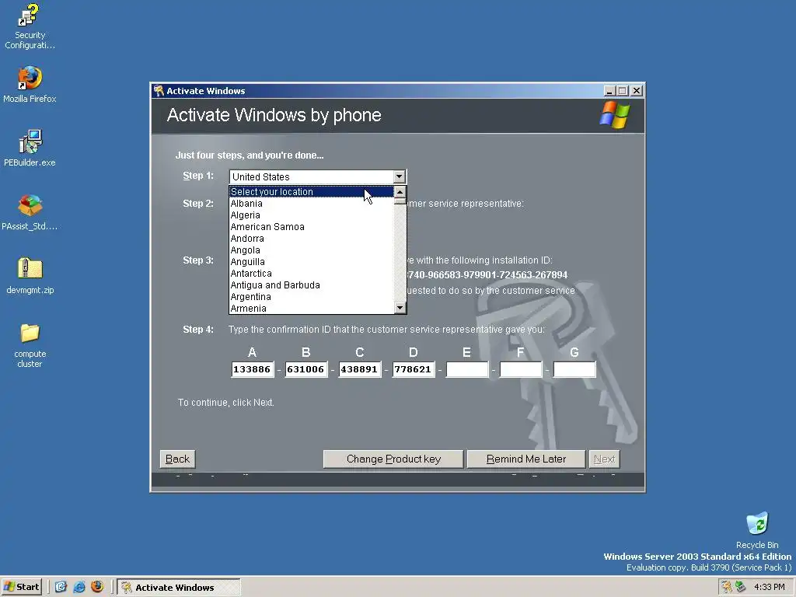Select the Mozilla Firefox desktop icon
The height and width of the screenshot is (597, 796).
30,84
